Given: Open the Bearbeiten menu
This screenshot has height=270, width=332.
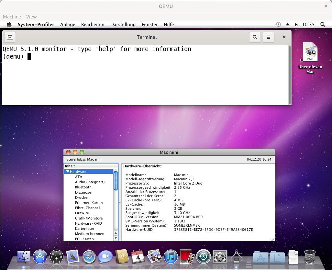Looking at the screenshot, I should click(93, 25).
